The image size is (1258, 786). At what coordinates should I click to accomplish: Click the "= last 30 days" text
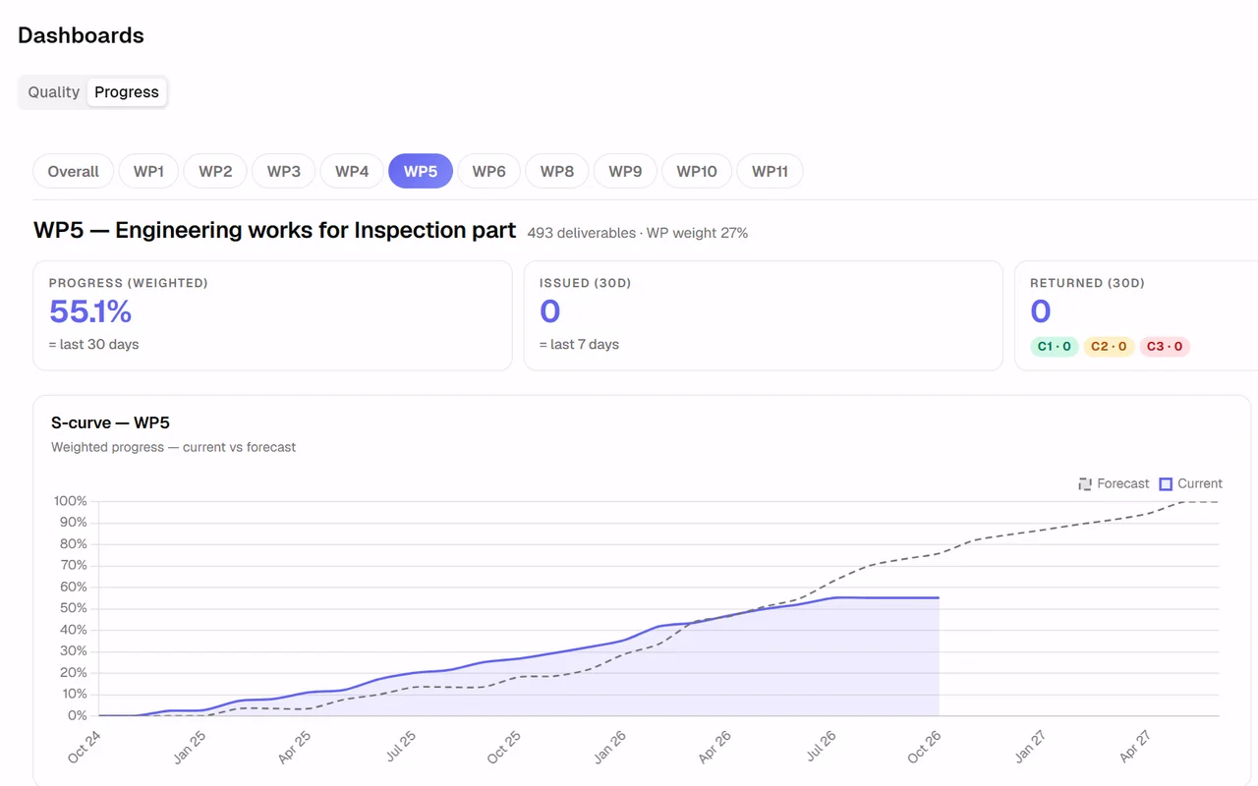[x=94, y=345]
